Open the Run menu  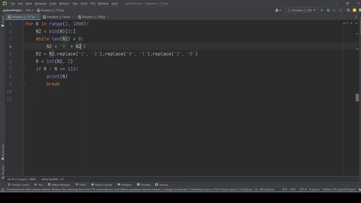tap(75, 3)
